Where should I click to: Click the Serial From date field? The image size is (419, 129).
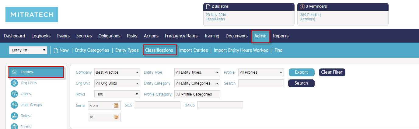coord(104,106)
